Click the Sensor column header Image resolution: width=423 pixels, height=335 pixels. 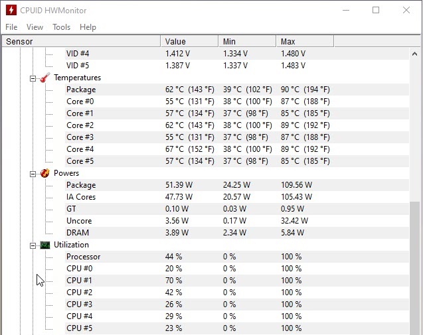[x=80, y=42]
